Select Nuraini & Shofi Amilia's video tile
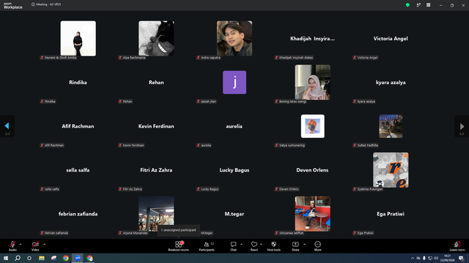The image size is (469, 263). [78, 39]
